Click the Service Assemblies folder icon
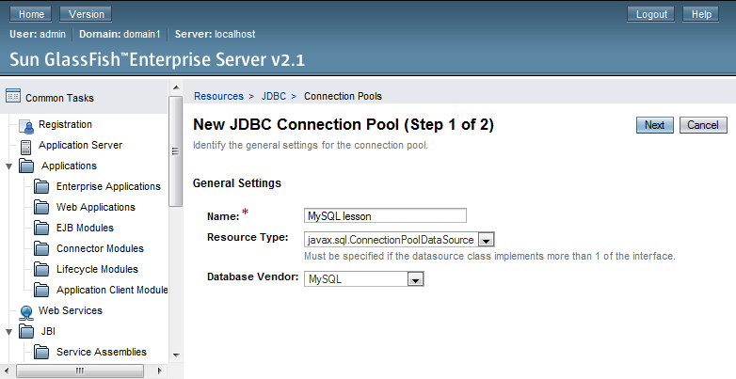The width and height of the screenshot is (736, 379). click(x=41, y=352)
